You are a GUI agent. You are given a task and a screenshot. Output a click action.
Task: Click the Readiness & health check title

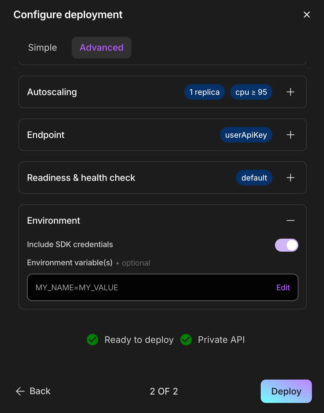pos(81,178)
